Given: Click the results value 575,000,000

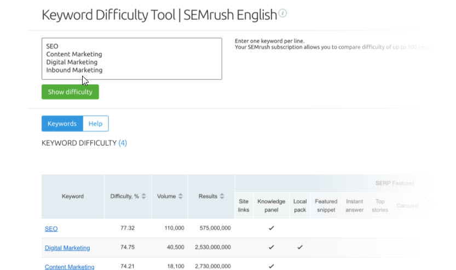Looking at the screenshot, I should pos(215,228).
